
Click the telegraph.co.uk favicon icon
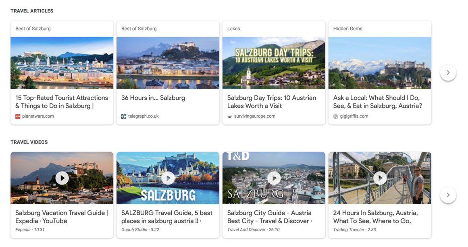124,116
